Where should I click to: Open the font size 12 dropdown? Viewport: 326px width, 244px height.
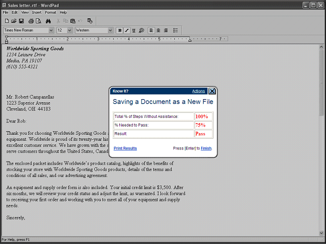click(69, 30)
